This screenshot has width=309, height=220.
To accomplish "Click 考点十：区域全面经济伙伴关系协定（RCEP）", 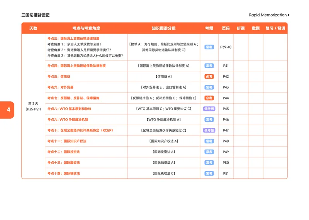I will (x=80, y=131).
